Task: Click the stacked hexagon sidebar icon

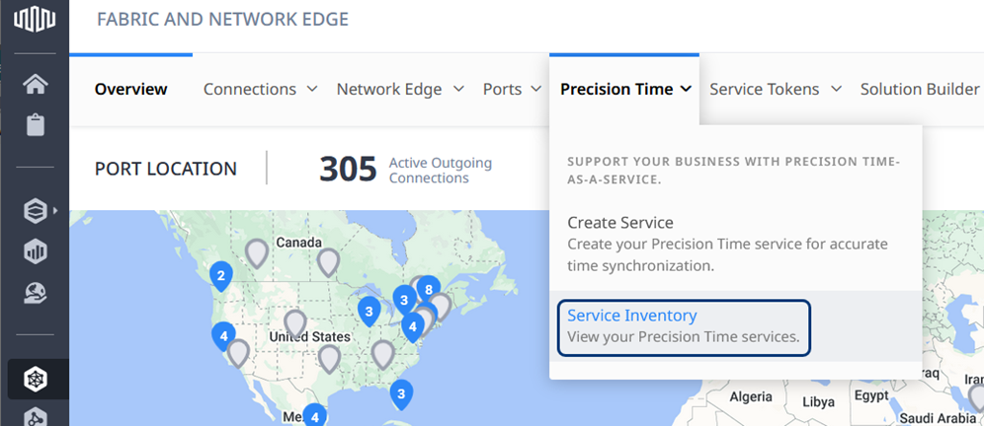Action: pyautogui.click(x=36, y=211)
